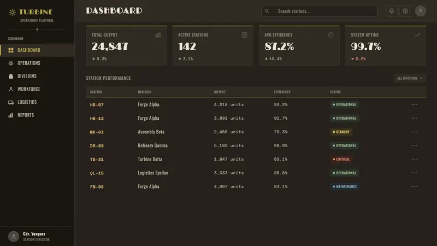Click the search magnifier icon

pos(267,11)
